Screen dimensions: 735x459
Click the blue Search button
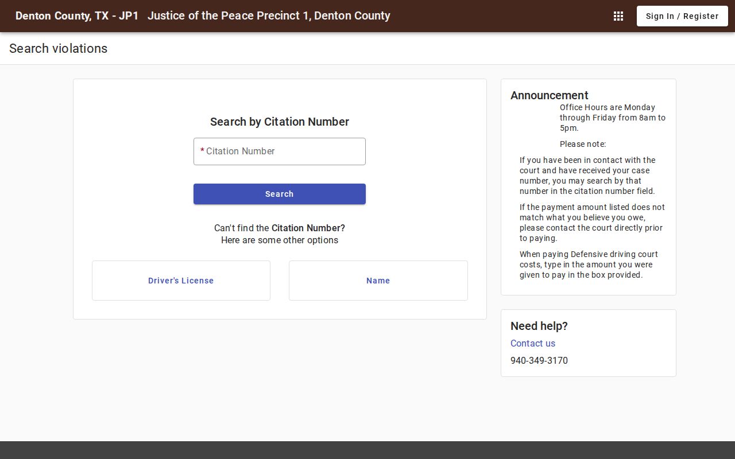pos(280,194)
